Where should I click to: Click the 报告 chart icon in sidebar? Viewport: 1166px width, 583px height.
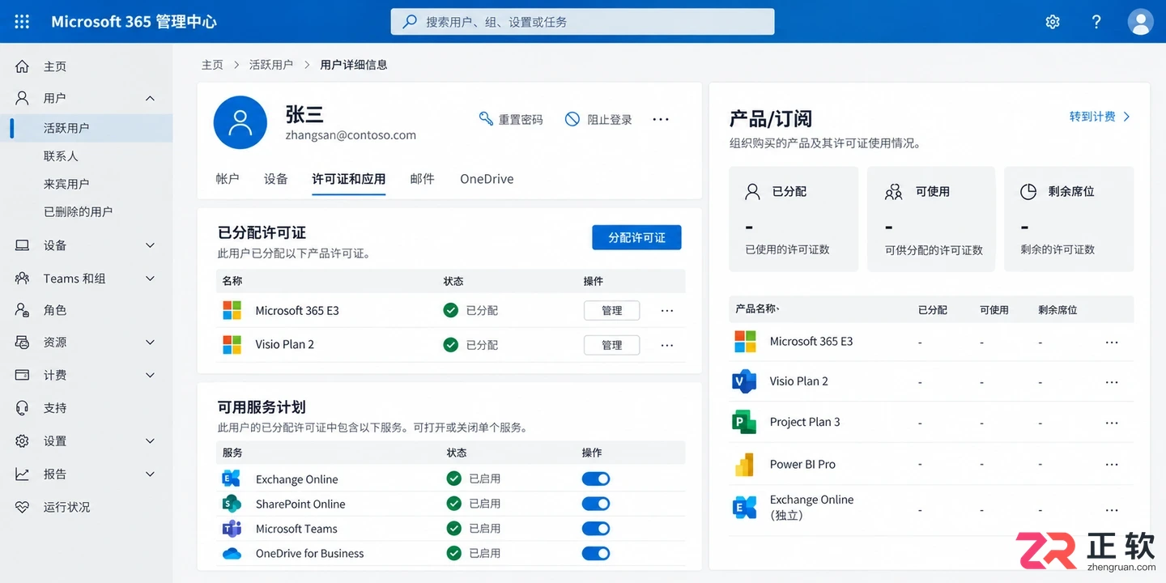tap(23, 474)
